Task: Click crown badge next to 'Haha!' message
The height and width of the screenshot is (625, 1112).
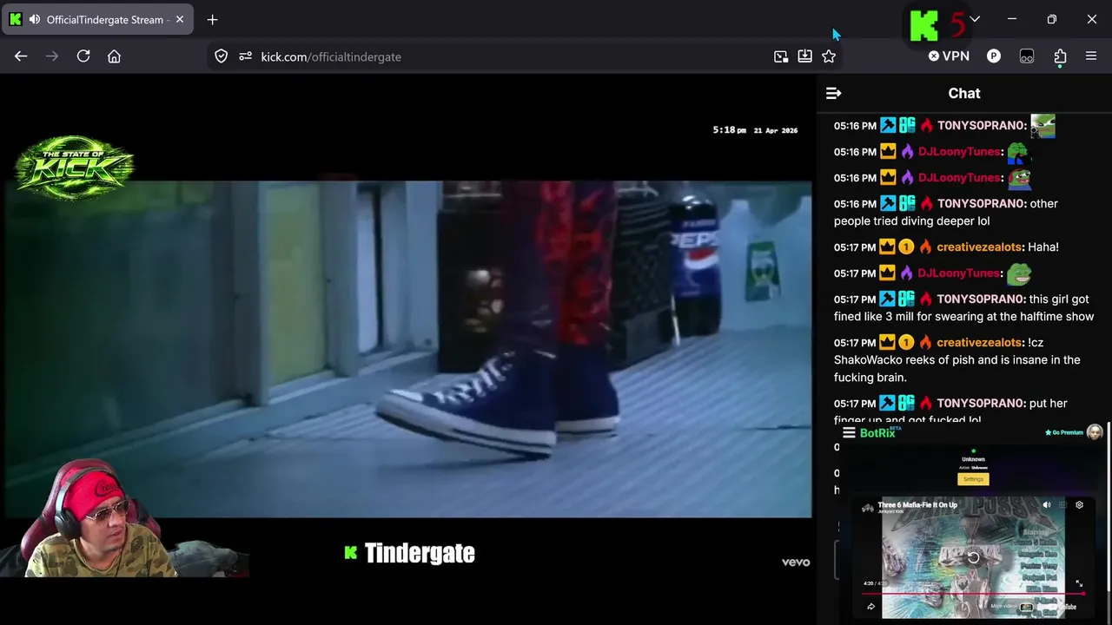Action: pos(888,247)
